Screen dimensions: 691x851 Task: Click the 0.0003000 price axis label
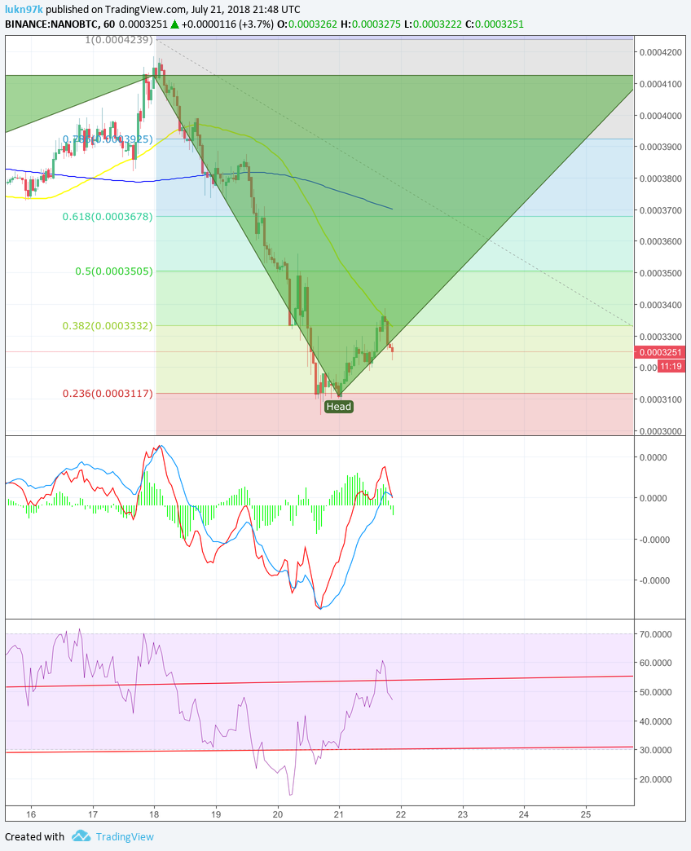[x=660, y=431]
